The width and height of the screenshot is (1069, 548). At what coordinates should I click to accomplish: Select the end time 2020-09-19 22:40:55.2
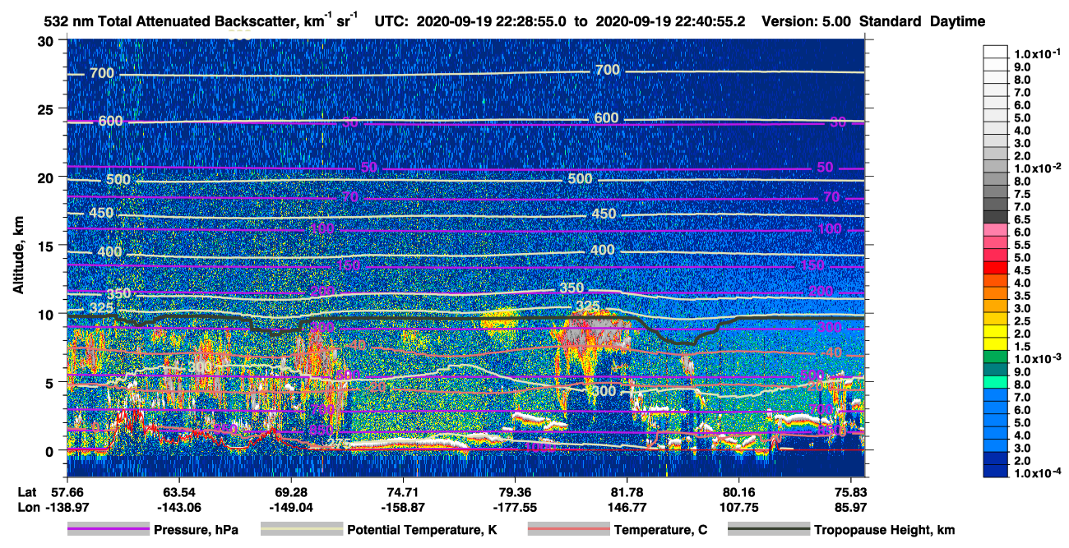coord(670,22)
